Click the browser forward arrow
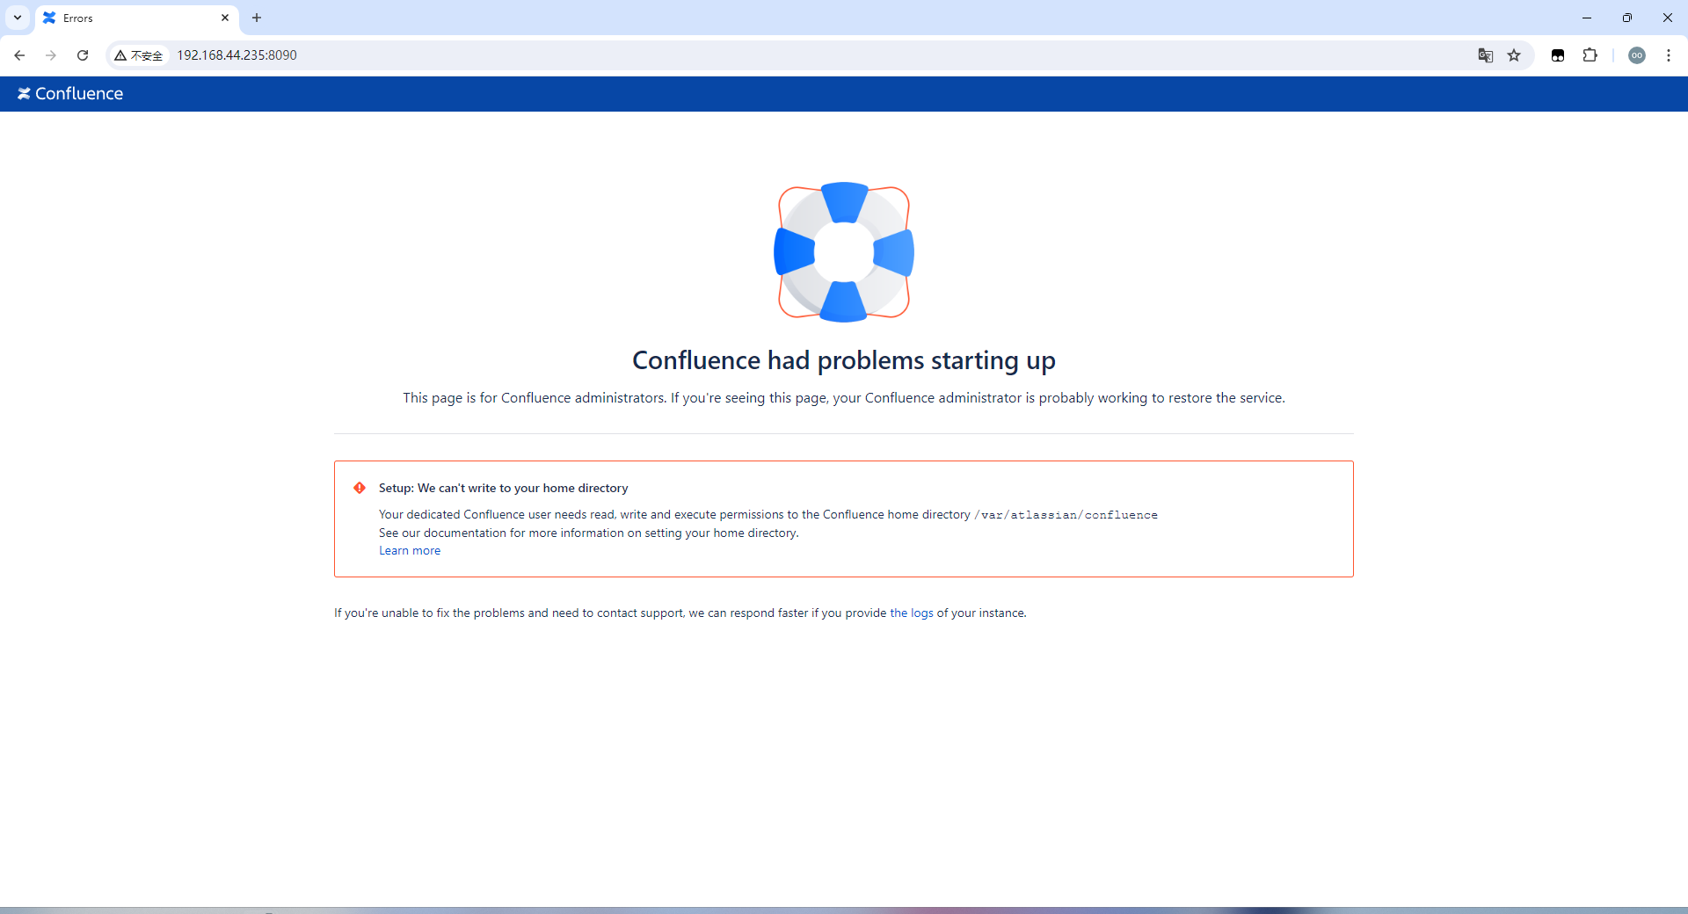1688x914 pixels. tap(51, 55)
